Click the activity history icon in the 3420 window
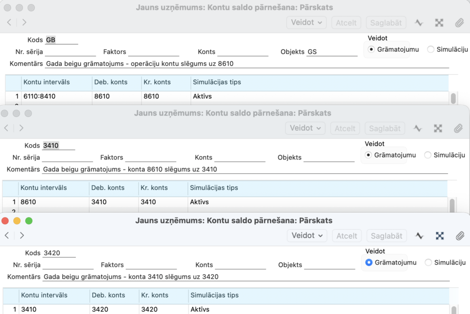Viewport: 470px width, 314px height. 420,236
